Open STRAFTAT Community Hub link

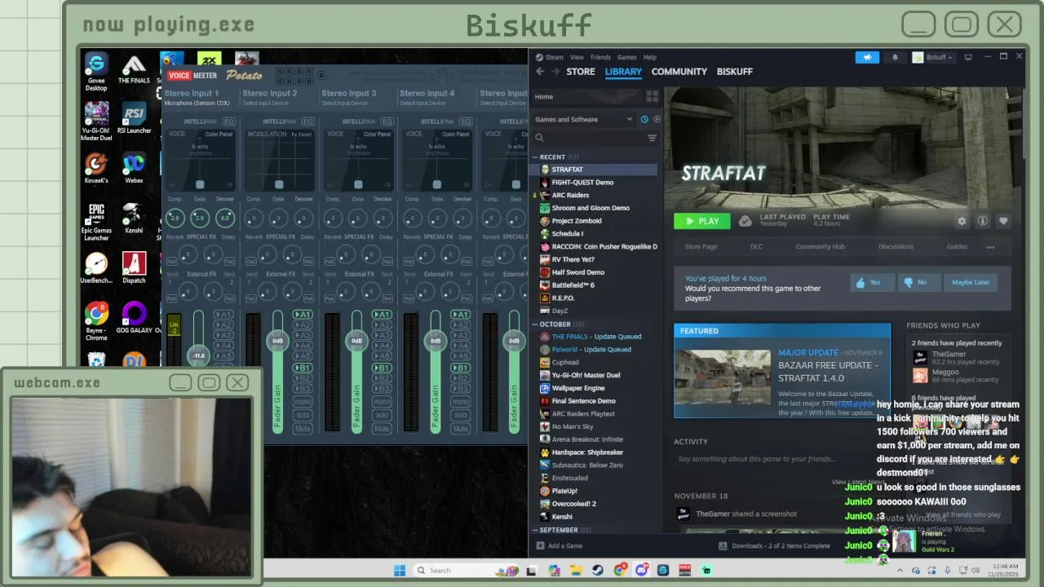820,247
